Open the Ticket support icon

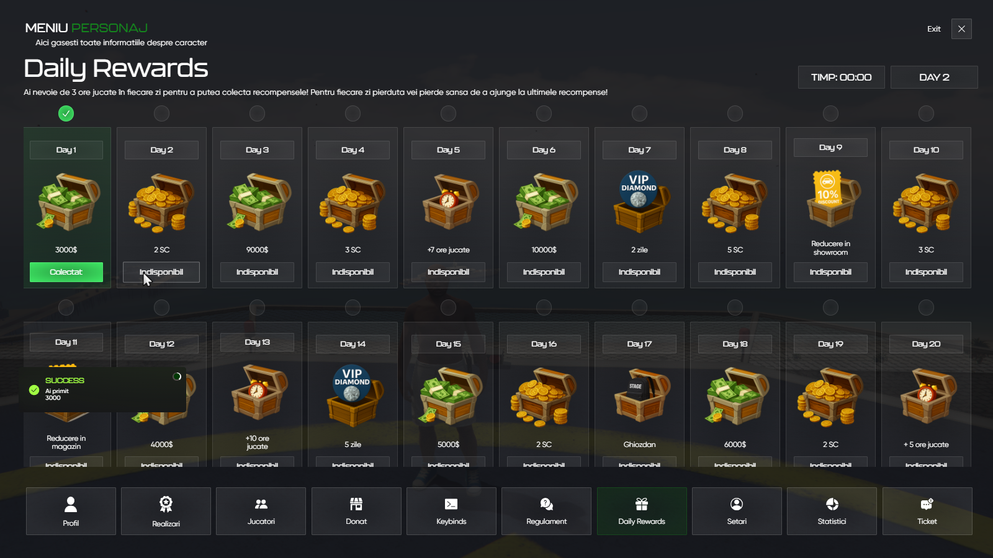[x=927, y=504]
